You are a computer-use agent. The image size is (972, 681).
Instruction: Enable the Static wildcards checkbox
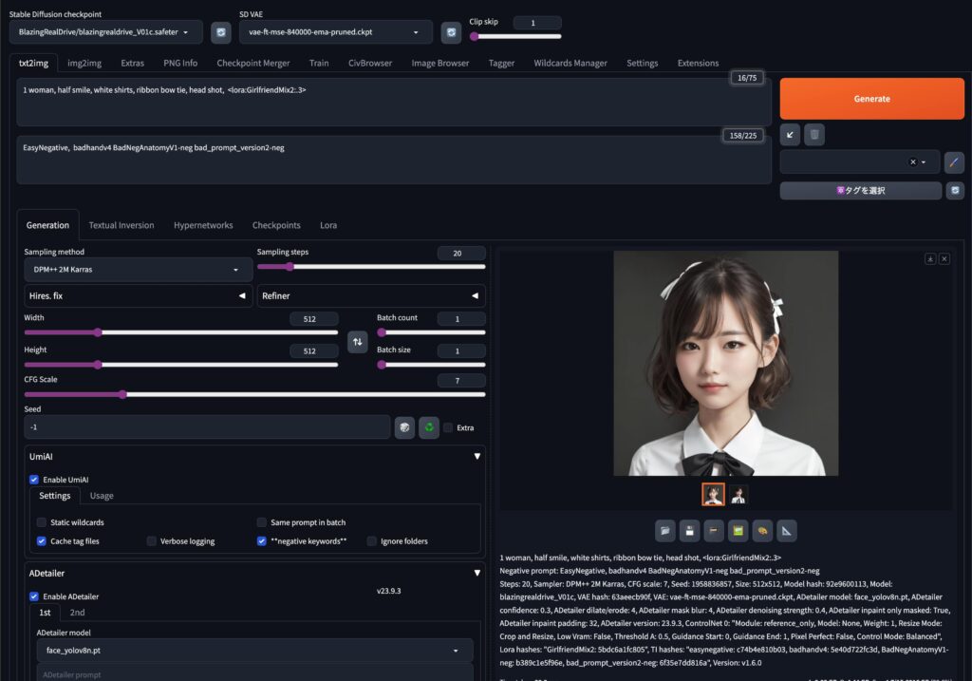pos(42,522)
